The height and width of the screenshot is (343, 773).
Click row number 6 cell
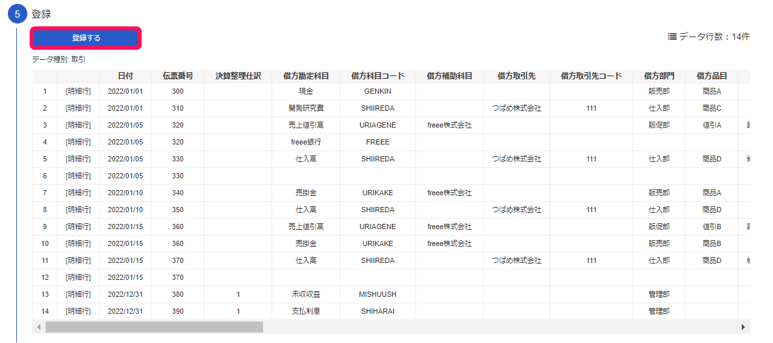[44, 176]
